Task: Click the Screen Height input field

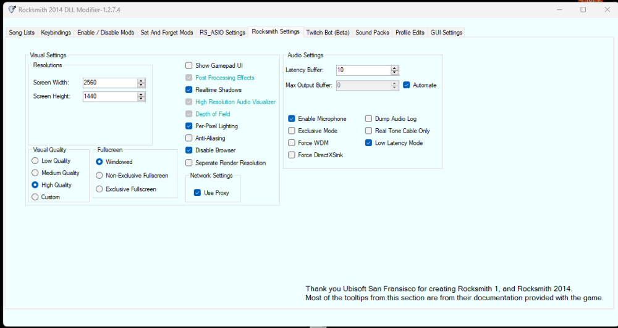Action: (x=110, y=96)
